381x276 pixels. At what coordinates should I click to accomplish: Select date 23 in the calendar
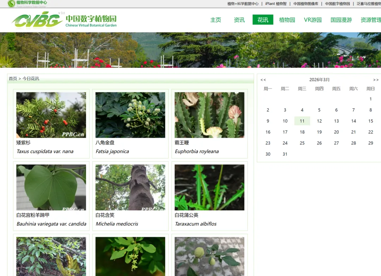click(x=268, y=143)
